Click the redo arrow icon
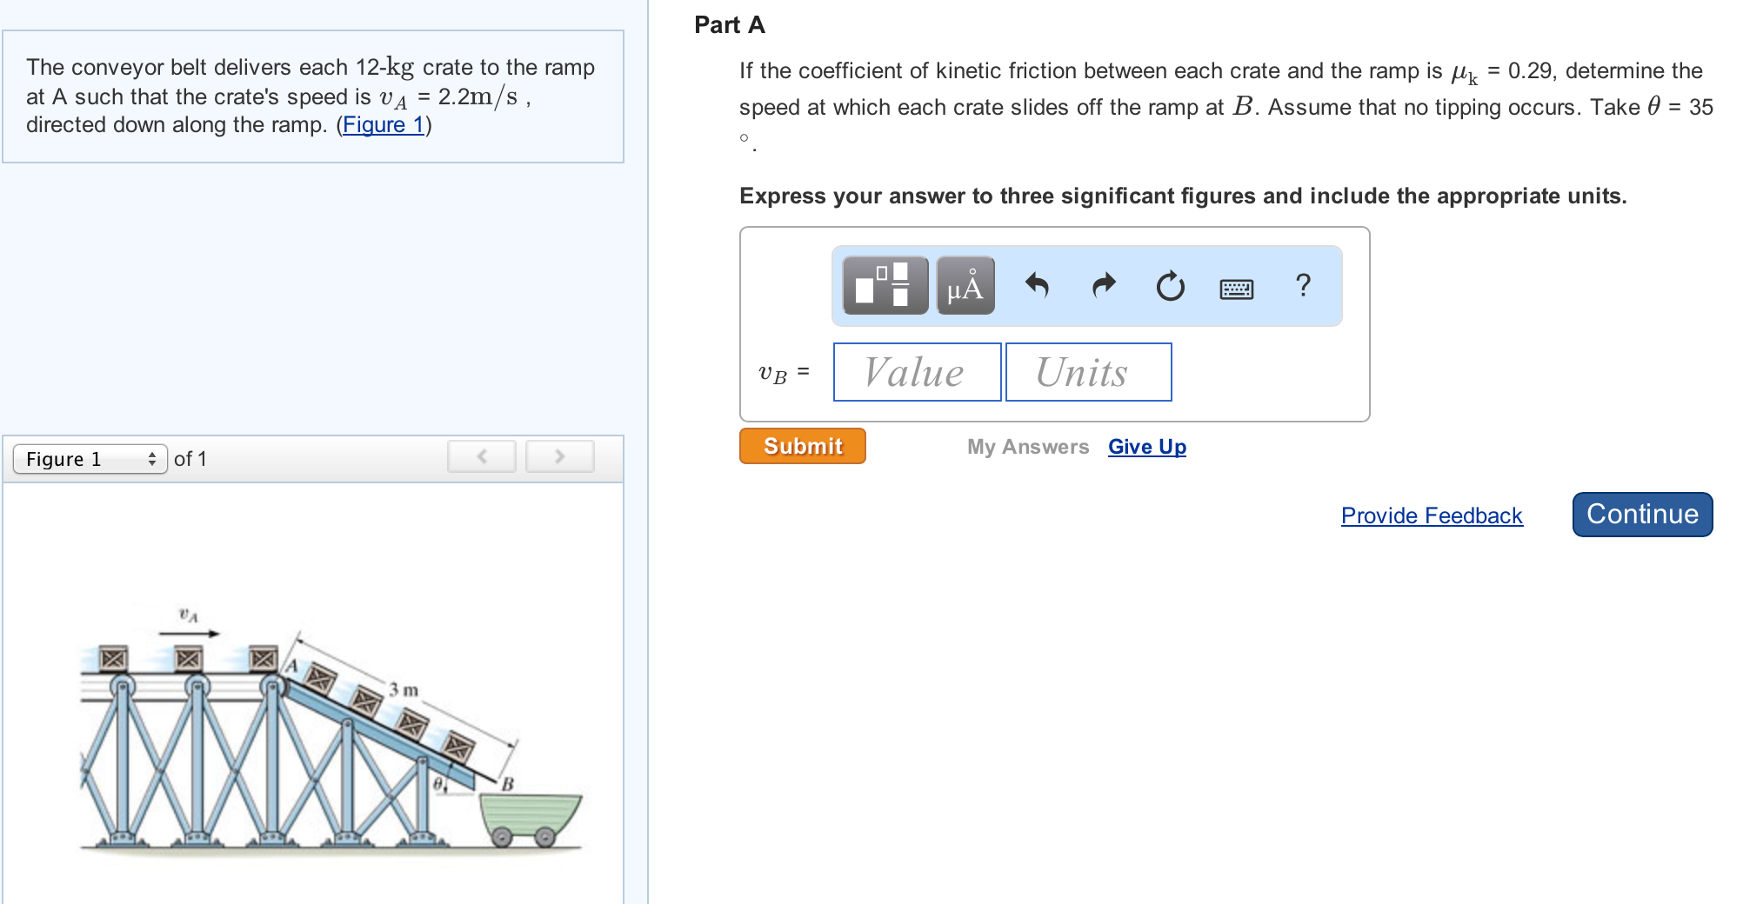1743x904 pixels. pyautogui.click(x=1104, y=285)
